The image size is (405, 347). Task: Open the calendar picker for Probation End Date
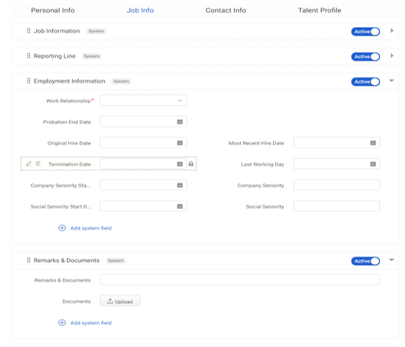(180, 122)
